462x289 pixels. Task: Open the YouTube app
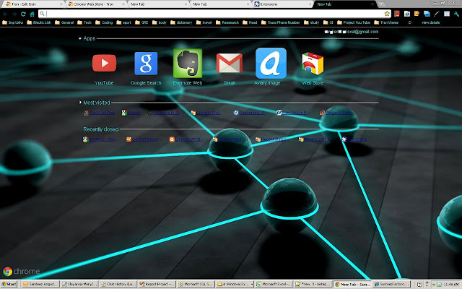[104, 64]
